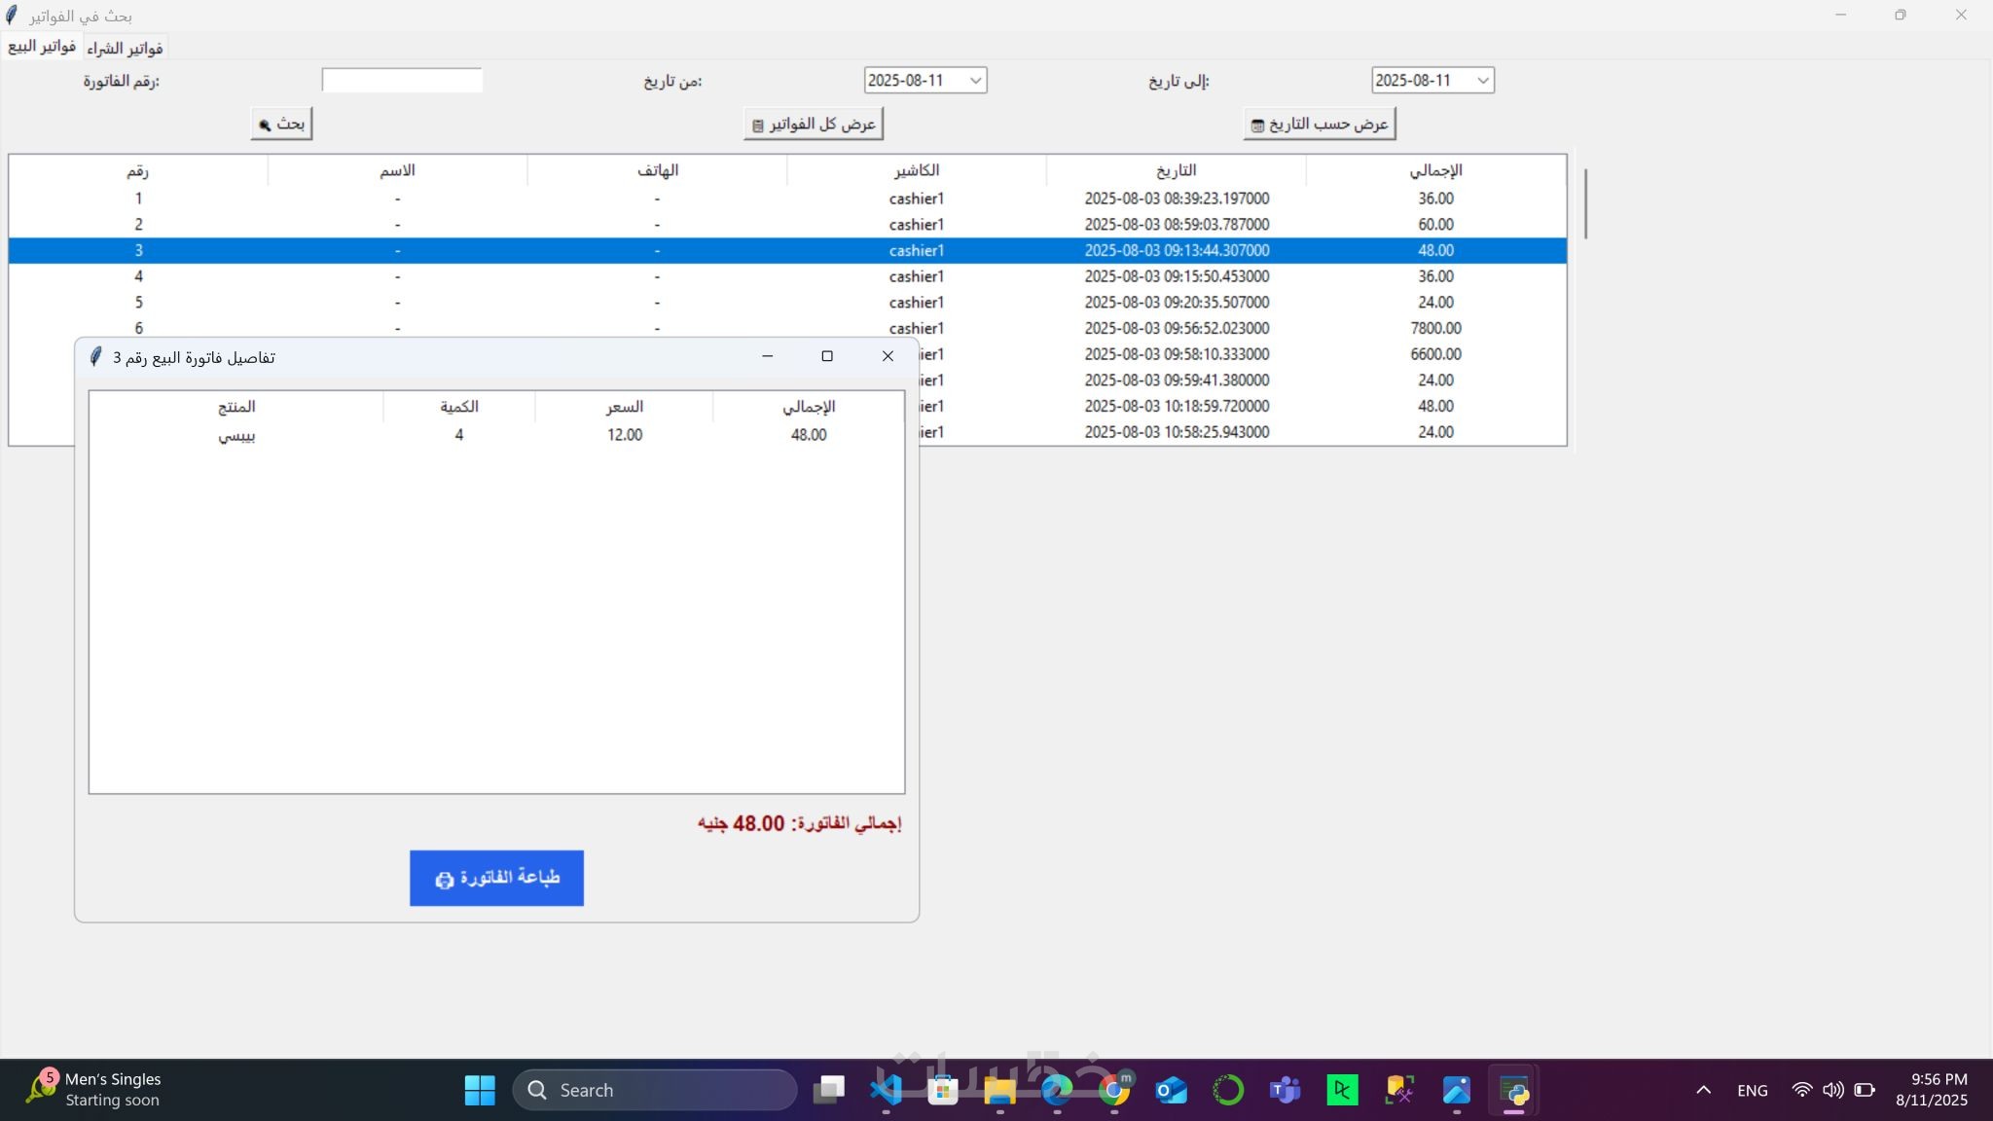1993x1121 pixels.
Task: Open Outlook from taskbar
Action: (x=1171, y=1090)
